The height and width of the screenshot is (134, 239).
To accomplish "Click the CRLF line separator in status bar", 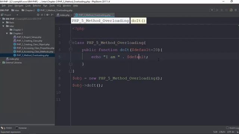I will coord(222,132).
